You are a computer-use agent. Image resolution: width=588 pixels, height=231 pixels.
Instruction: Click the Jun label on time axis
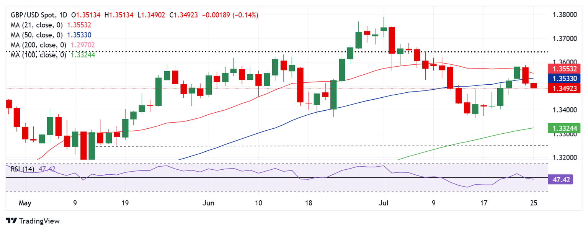(x=209, y=202)
